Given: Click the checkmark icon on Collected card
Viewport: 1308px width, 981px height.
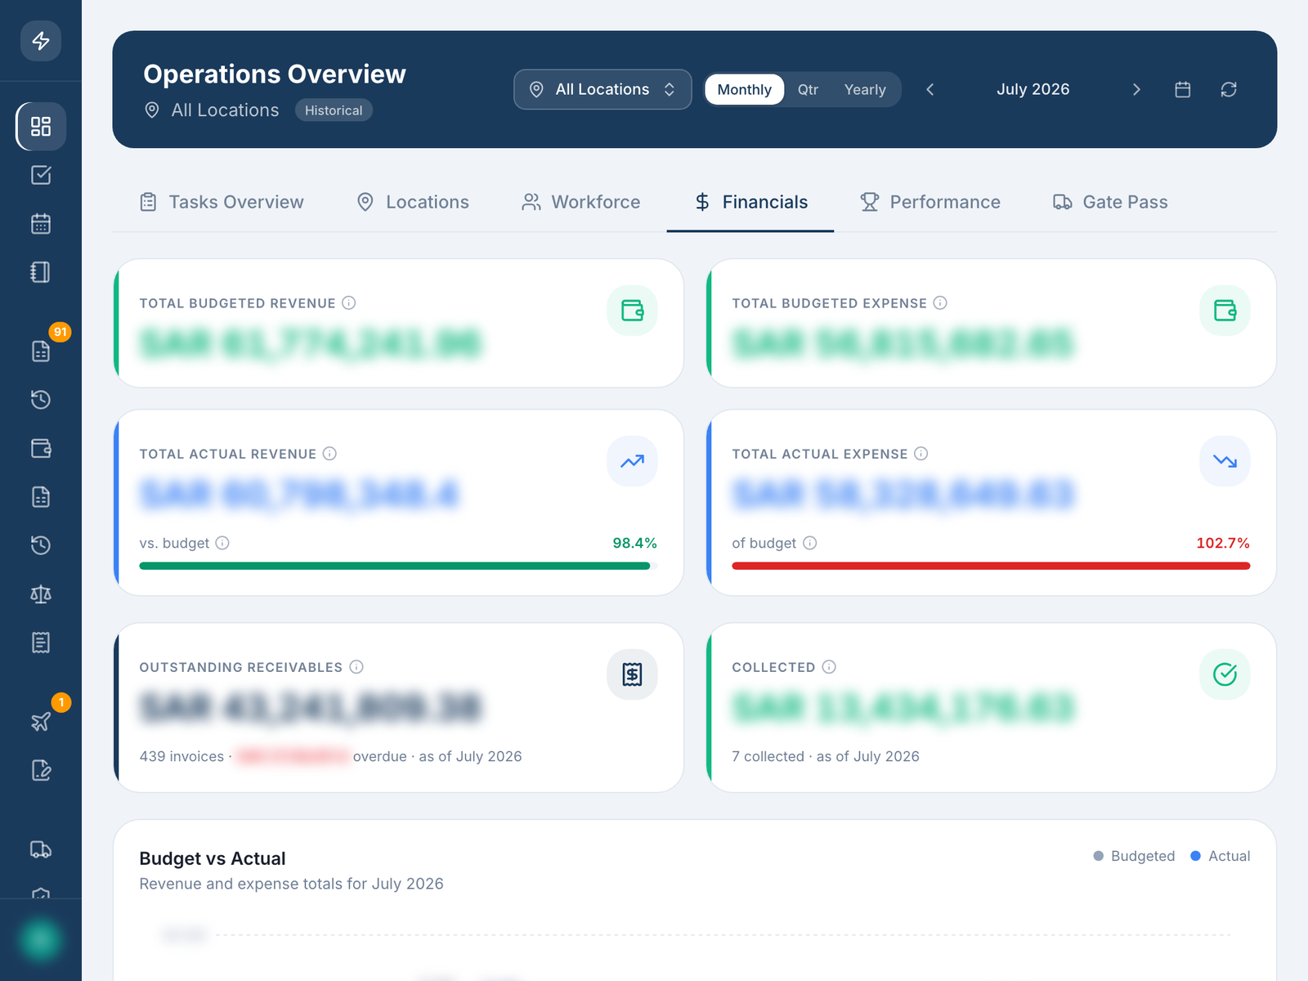Looking at the screenshot, I should tap(1225, 674).
